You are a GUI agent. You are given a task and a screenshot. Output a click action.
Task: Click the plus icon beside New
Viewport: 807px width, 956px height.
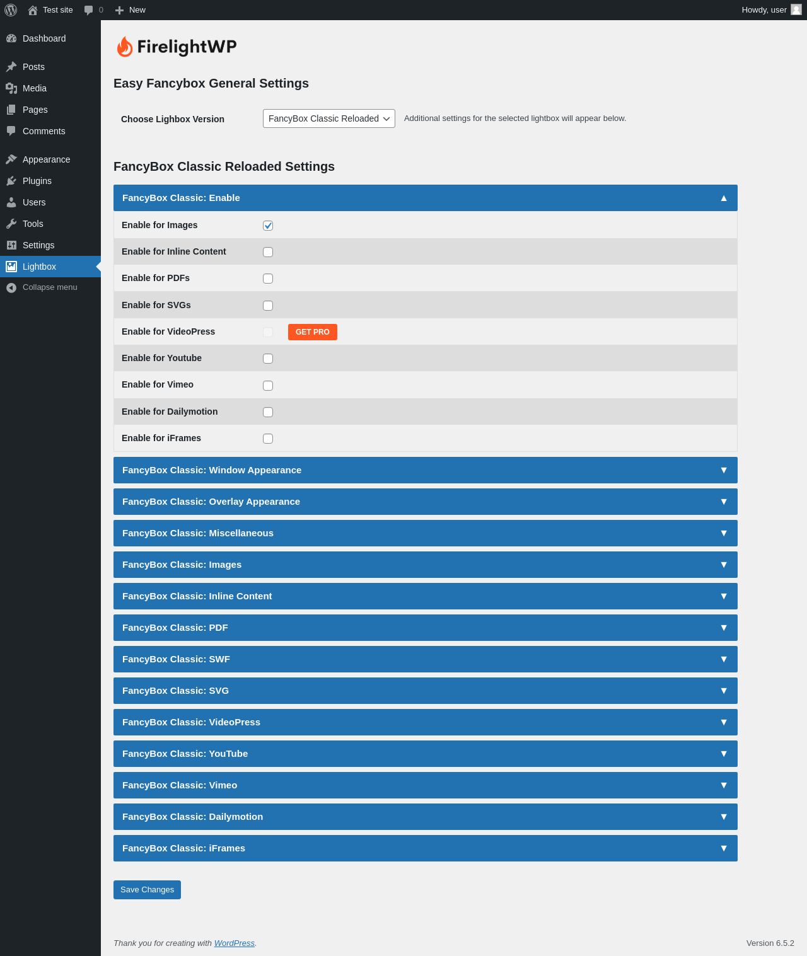point(119,10)
